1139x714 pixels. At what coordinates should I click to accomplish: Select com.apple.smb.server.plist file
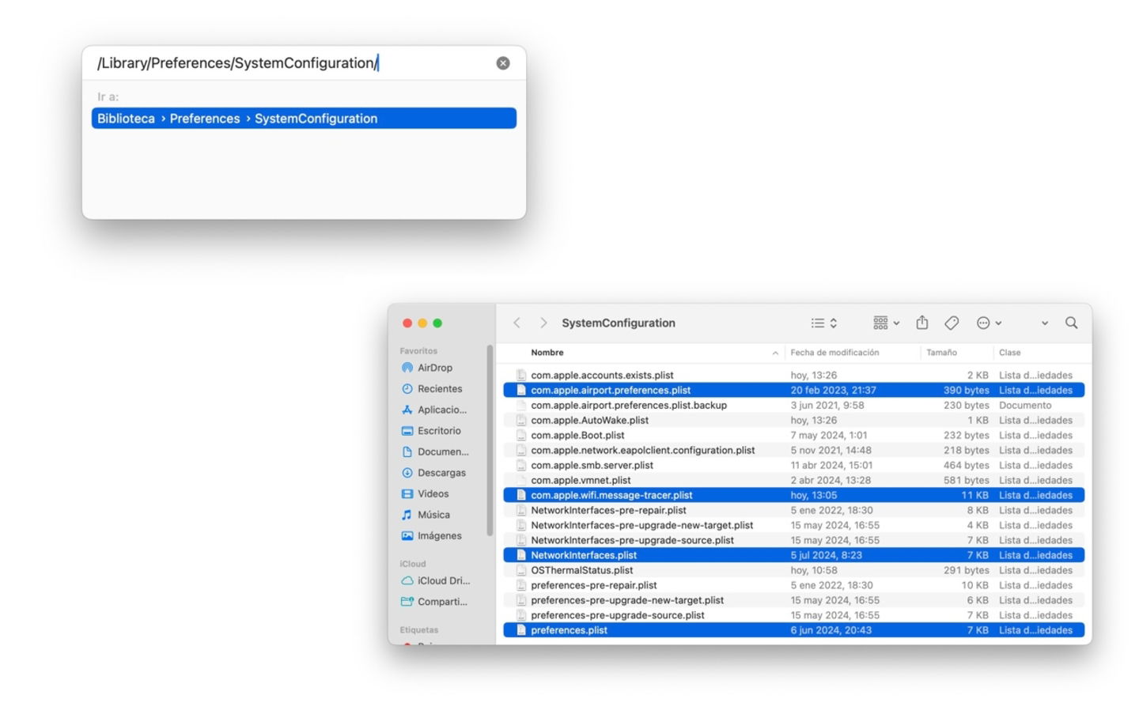point(793,466)
